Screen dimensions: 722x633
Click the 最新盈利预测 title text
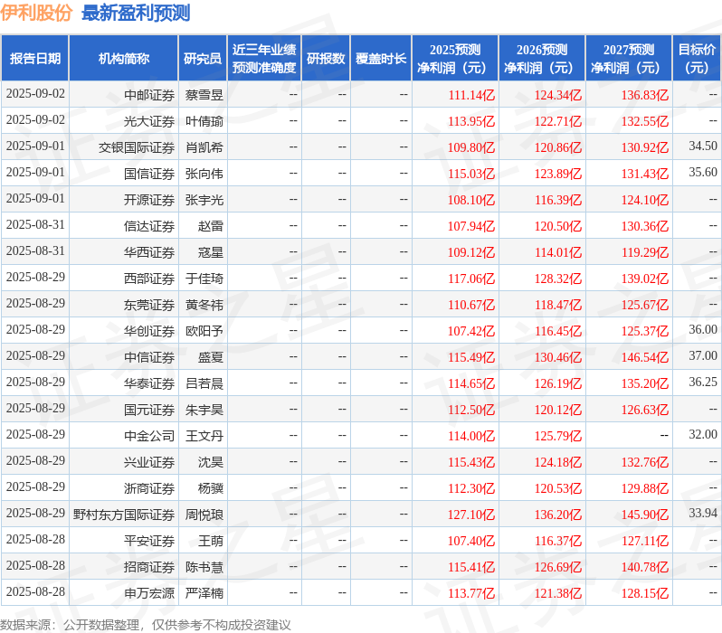[136, 13]
